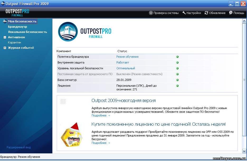Click green dot for Уровень локальной безопасности
Viewport: 247px width, 161px height.
(177, 69)
